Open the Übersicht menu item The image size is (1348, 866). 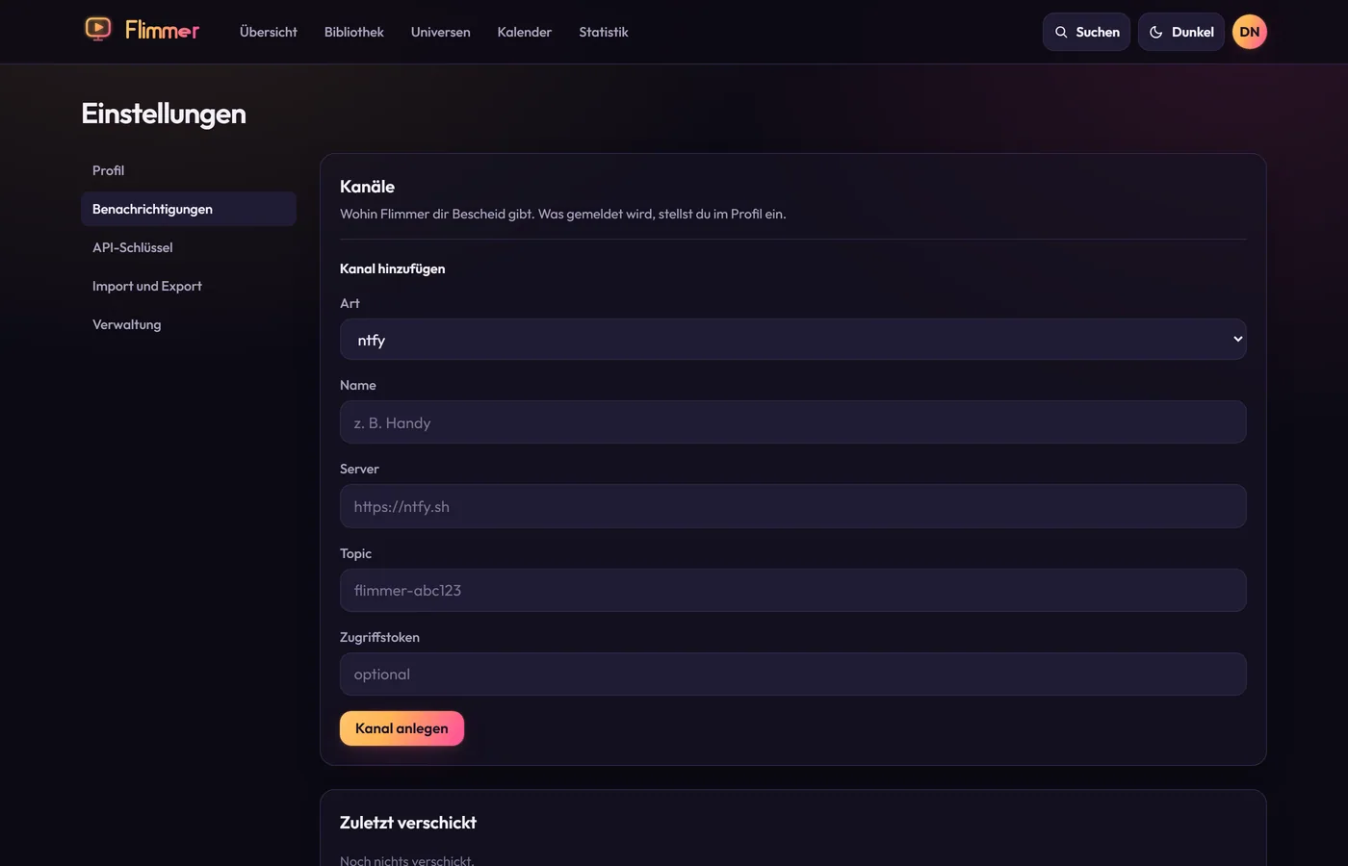click(x=269, y=32)
